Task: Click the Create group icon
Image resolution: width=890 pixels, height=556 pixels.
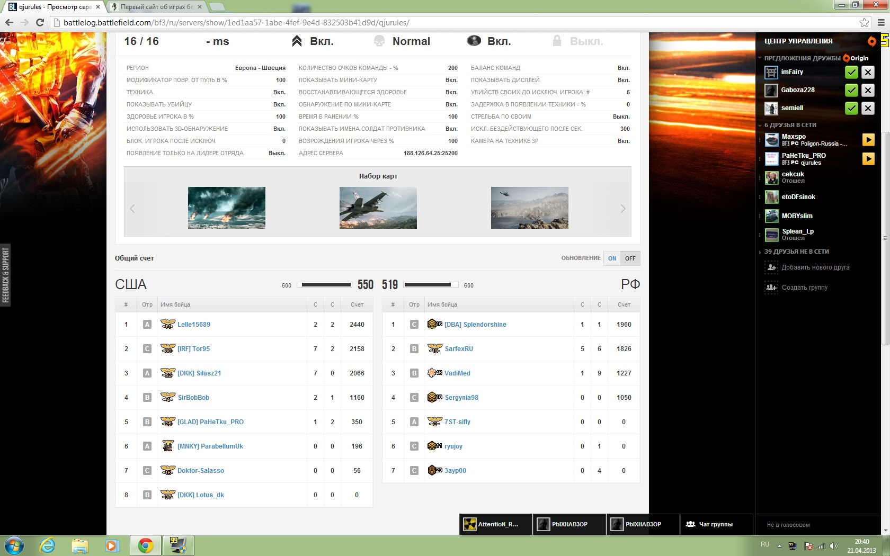Action: [x=771, y=288]
